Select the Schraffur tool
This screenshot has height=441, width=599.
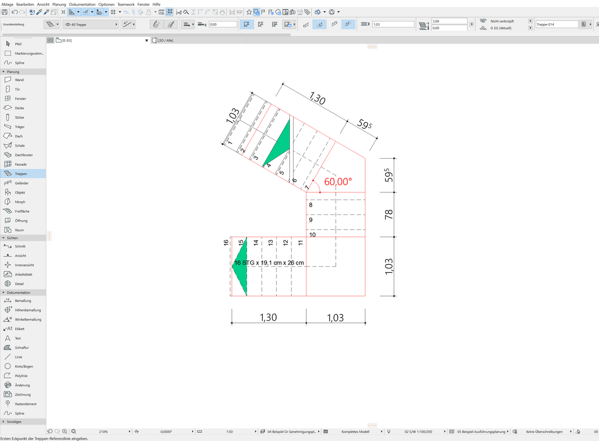click(x=23, y=348)
